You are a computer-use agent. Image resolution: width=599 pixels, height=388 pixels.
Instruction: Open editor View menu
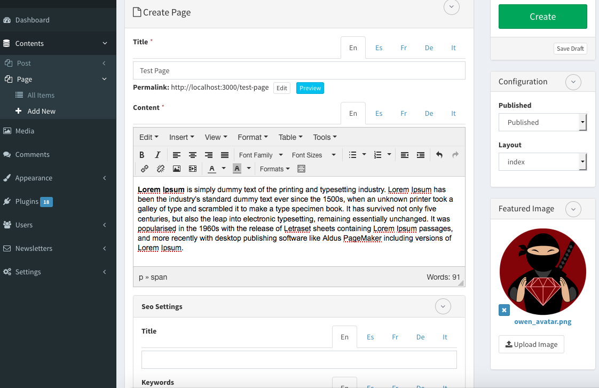coord(216,137)
